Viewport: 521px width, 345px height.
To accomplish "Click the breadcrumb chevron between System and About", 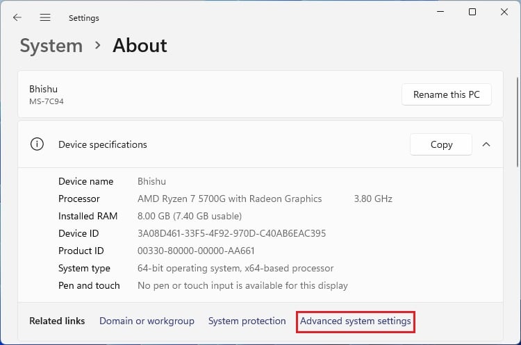I will click(x=98, y=46).
